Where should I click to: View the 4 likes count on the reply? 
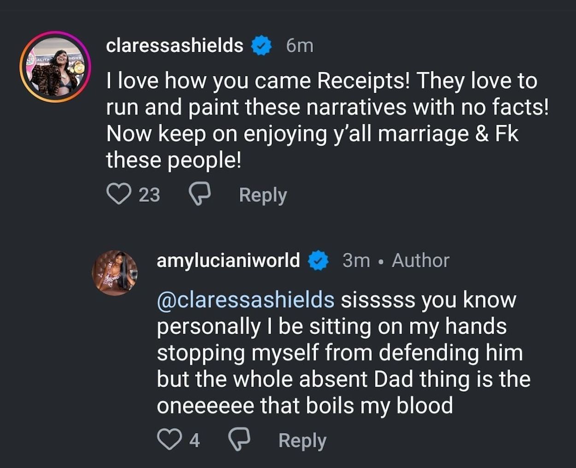pyautogui.click(x=194, y=440)
